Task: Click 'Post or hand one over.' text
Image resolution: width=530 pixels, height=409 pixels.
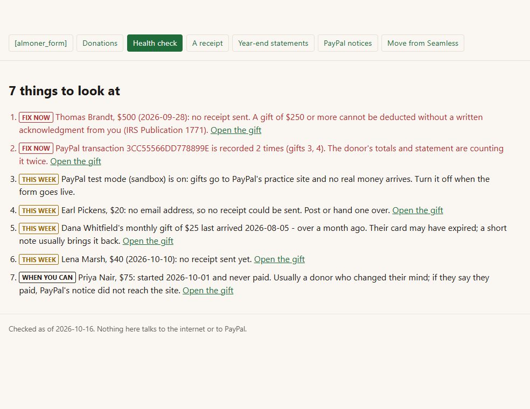Action: click(347, 210)
